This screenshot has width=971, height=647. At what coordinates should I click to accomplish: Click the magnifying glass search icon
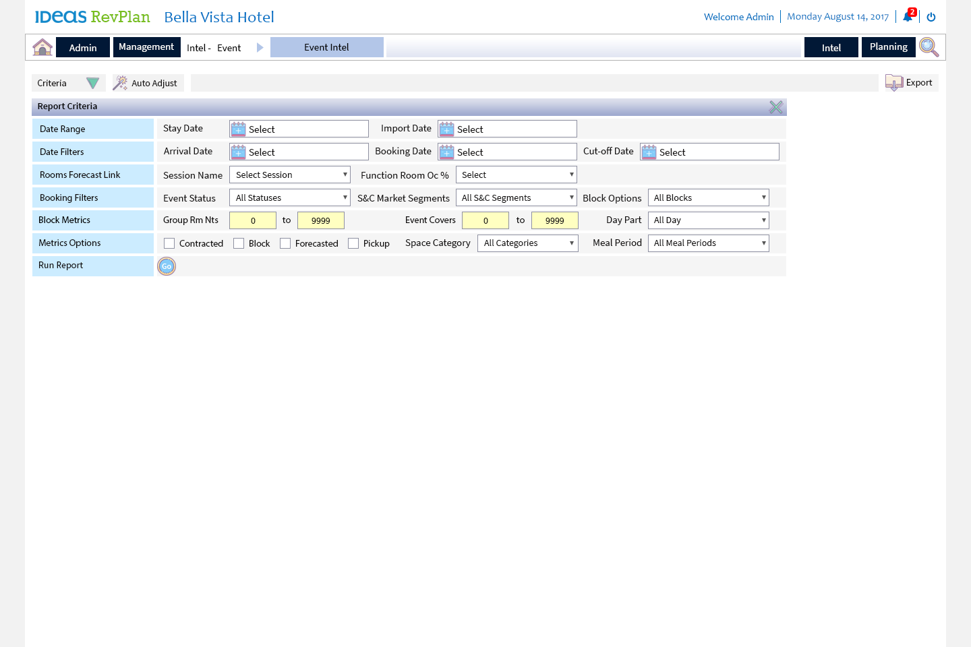(929, 47)
